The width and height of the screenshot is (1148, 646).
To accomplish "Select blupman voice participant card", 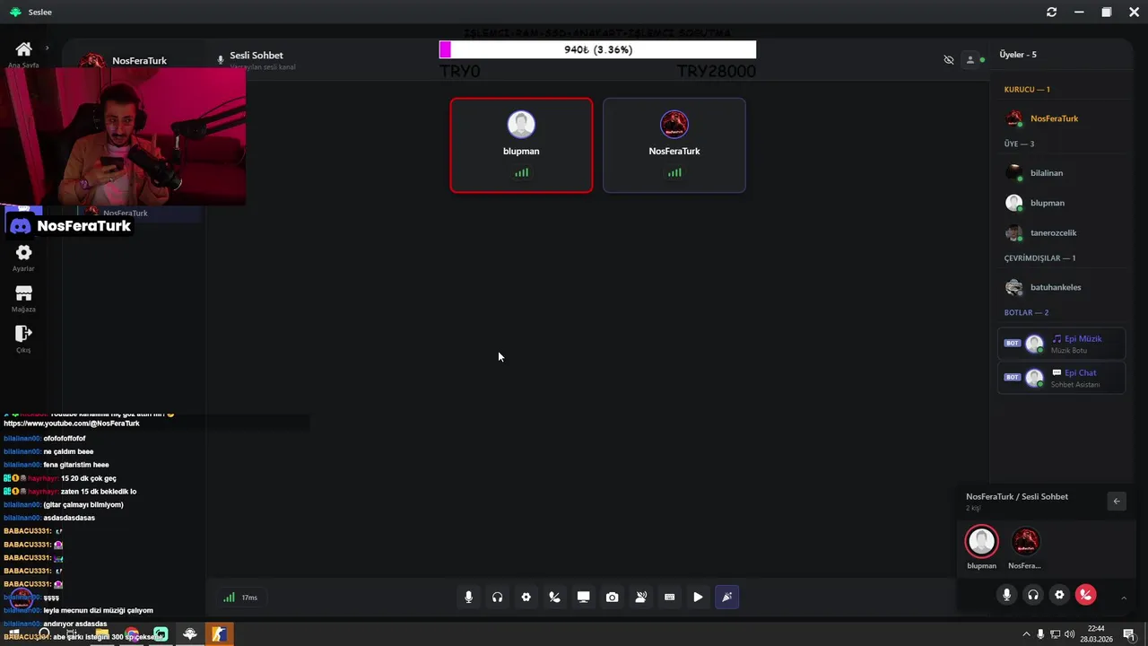I will click(521, 145).
